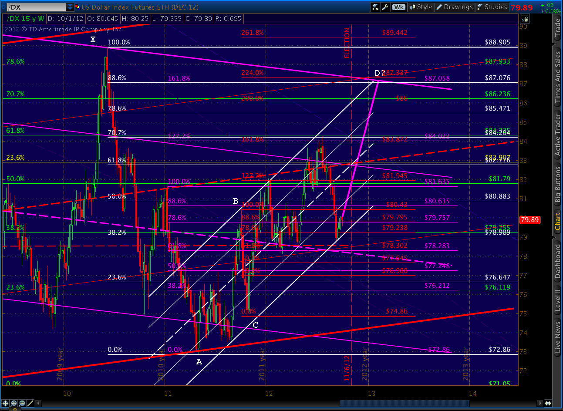Click the D? pattern point label
The width and height of the screenshot is (563, 411).
(x=380, y=73)
